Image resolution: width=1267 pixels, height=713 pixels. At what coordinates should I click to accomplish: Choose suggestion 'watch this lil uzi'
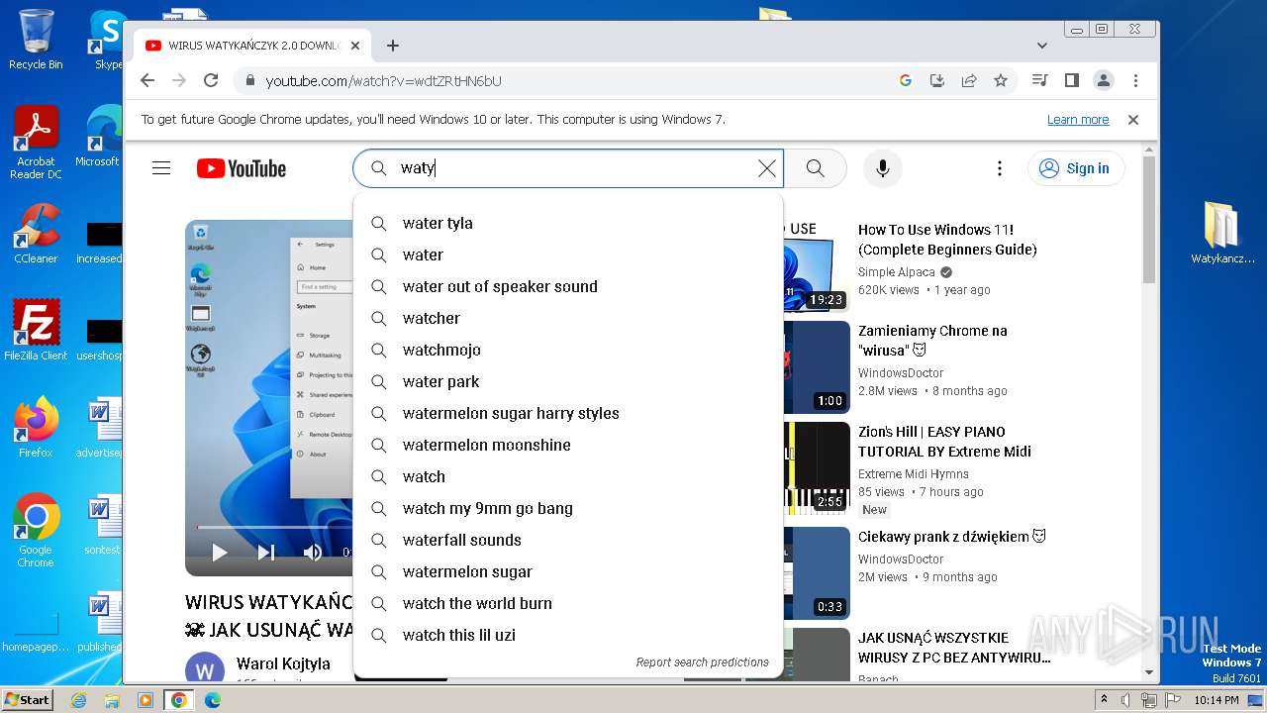568,635
